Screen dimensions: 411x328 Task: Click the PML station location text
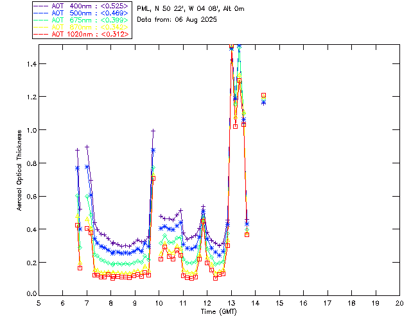pos(191,9)
